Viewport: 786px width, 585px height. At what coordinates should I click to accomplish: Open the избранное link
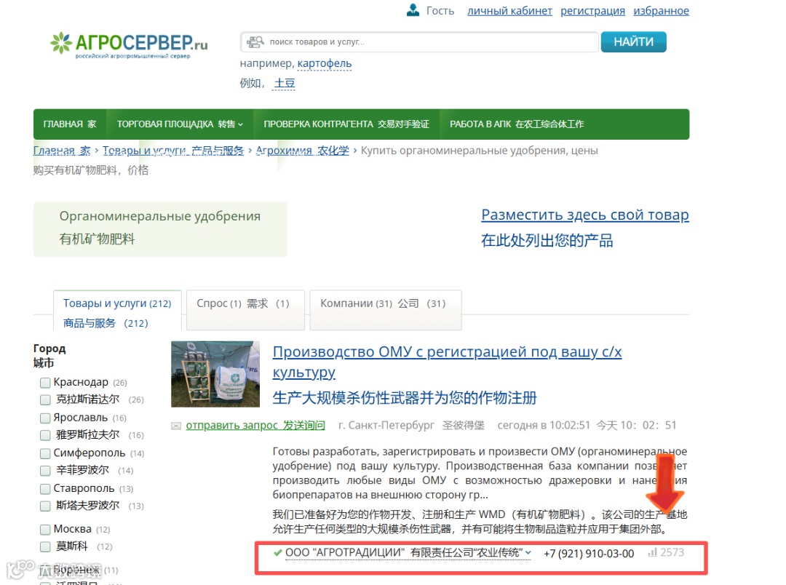661,10
